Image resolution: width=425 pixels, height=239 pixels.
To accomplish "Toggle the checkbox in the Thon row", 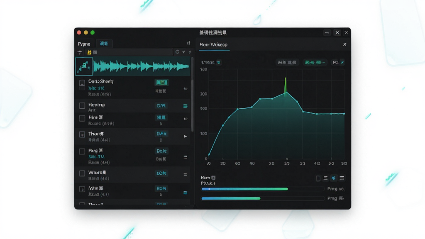I will [82, 134].
